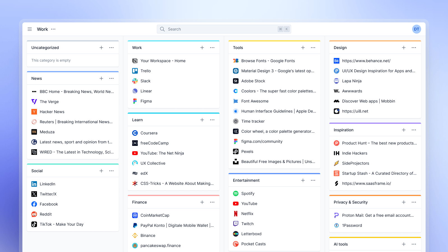448x252 pixels.
Task: Click the Slack favicon icon
Action: (135, 81)
